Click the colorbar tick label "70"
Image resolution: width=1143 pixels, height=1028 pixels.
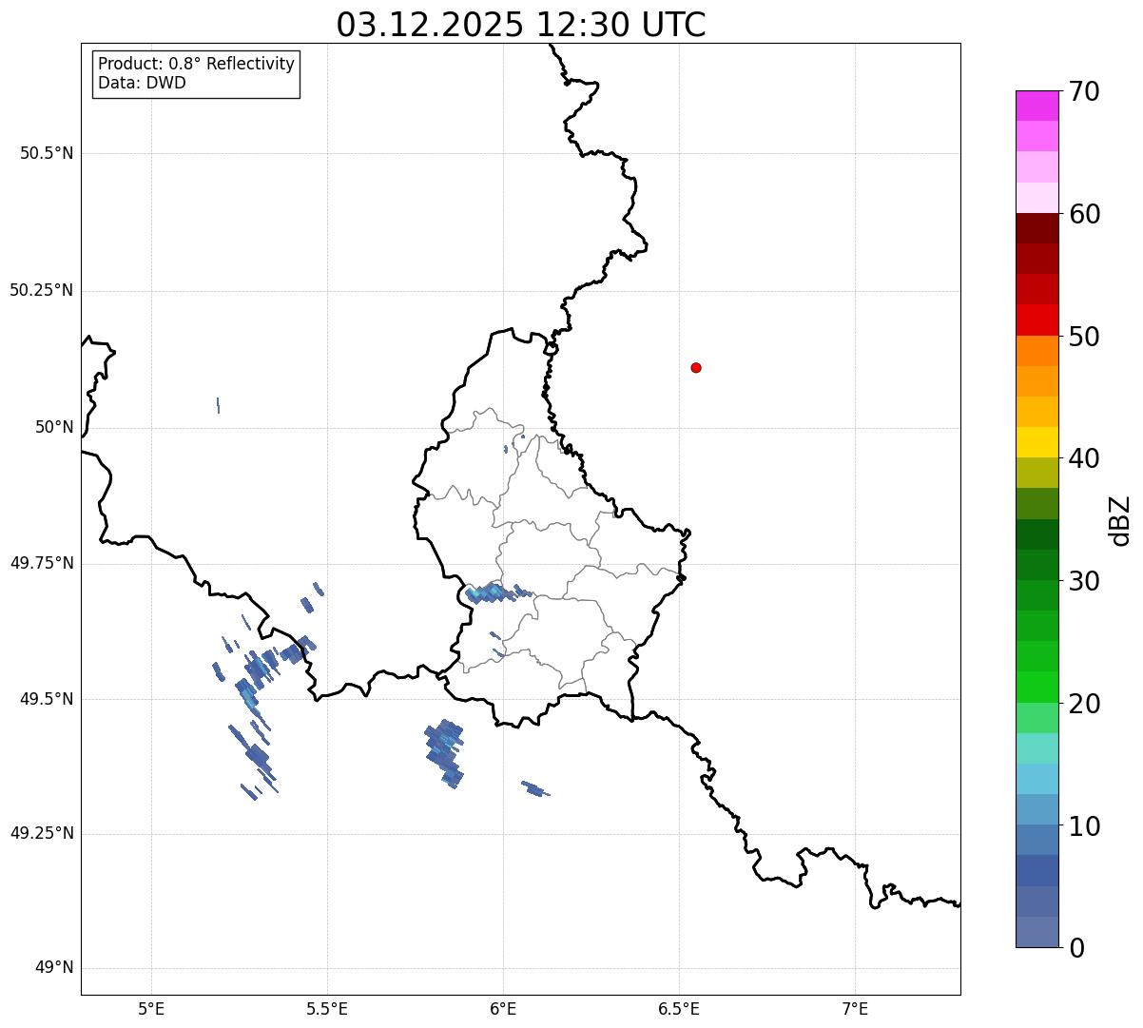[1084, 91]
